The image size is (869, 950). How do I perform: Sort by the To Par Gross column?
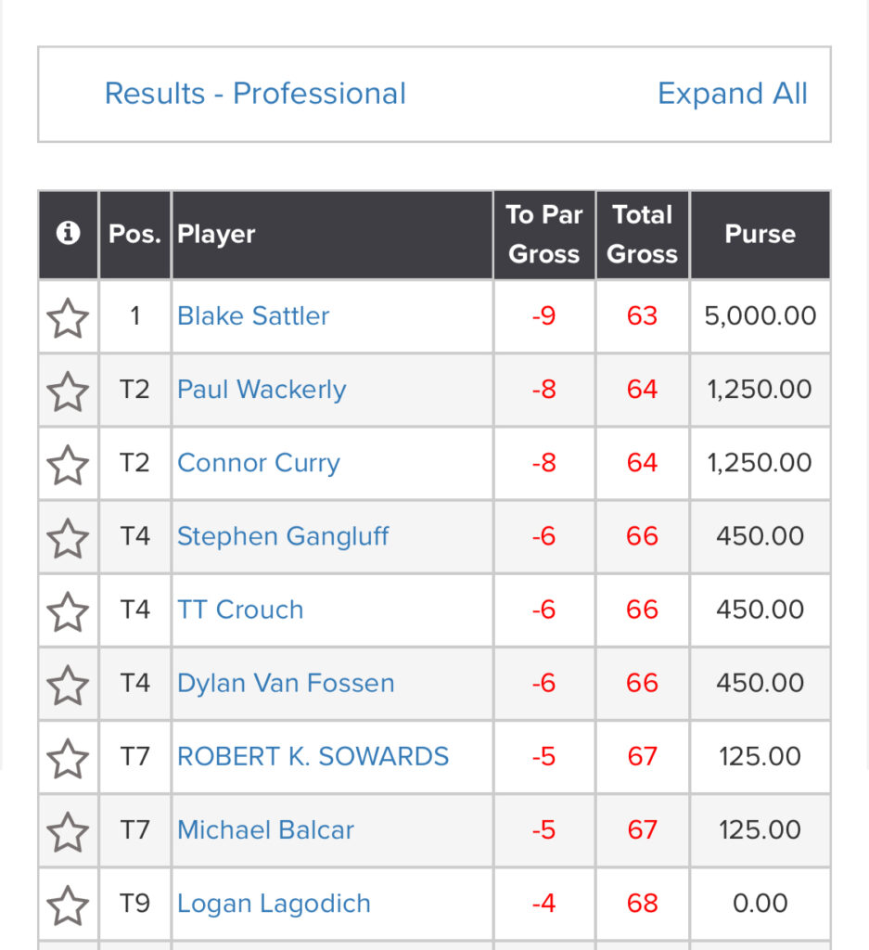pos(543,235)
